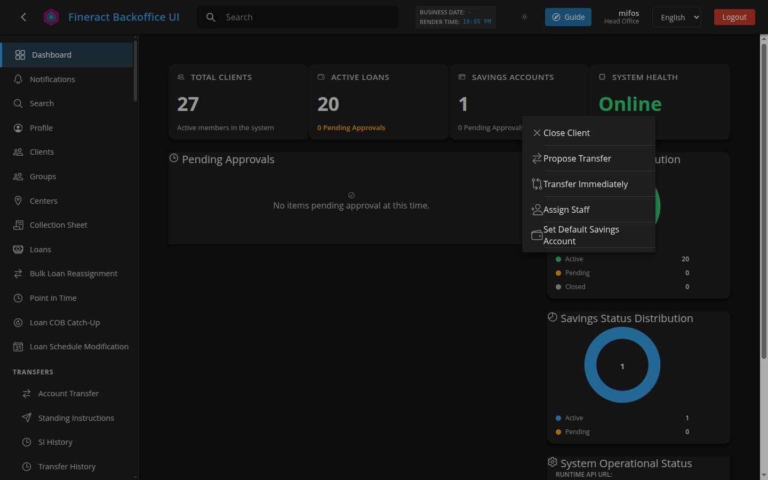Open the Profile page from sidebar

(x=67, y=128)
